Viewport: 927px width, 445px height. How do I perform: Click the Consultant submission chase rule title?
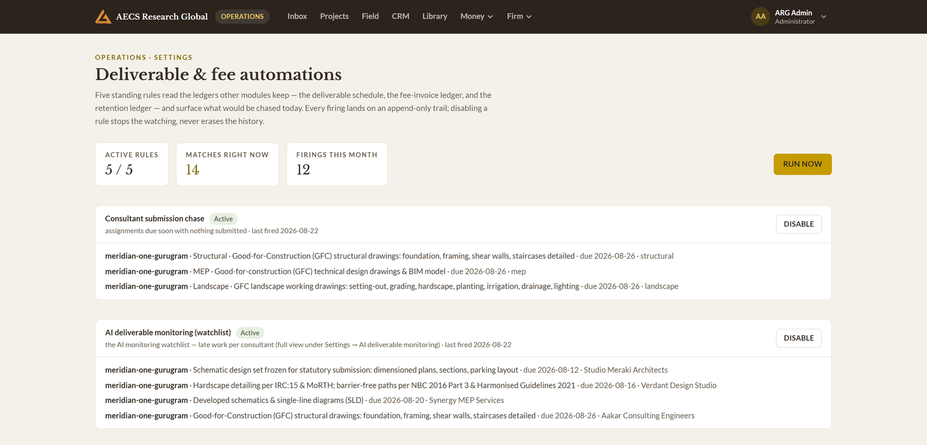point(155,219)
